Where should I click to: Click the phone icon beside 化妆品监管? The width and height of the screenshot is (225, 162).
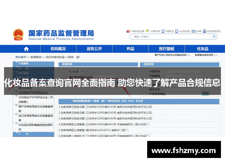(176, 31)
